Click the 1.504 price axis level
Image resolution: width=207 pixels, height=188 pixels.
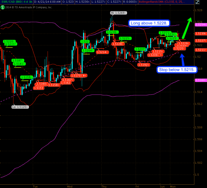point(199,151)
